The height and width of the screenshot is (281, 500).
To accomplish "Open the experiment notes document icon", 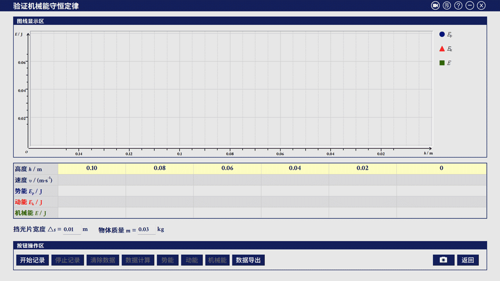I will click(x=447, y=6).
